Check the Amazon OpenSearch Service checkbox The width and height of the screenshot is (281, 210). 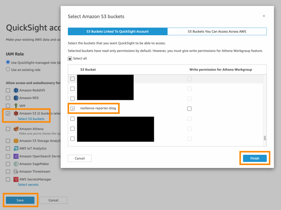8,156
